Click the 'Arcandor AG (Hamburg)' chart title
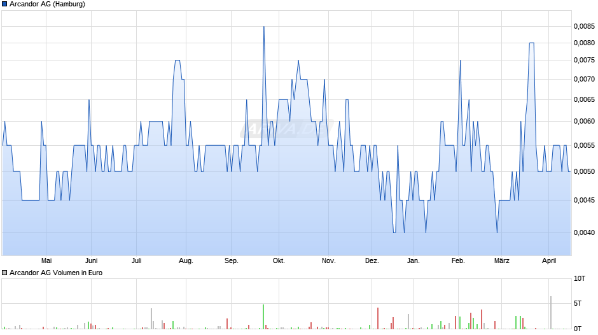This screenshot has height=335, width=598. tap(47, 4)
